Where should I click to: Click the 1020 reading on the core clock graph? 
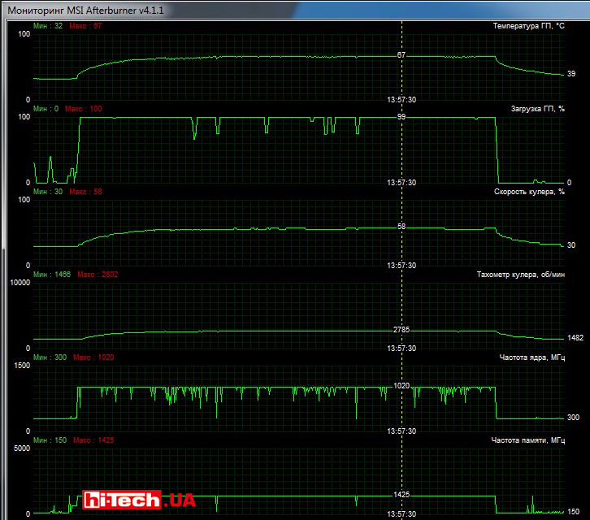[401, 386]
